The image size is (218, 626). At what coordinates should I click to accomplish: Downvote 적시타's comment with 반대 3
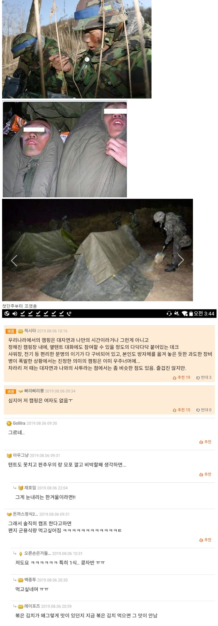[204, 377]
